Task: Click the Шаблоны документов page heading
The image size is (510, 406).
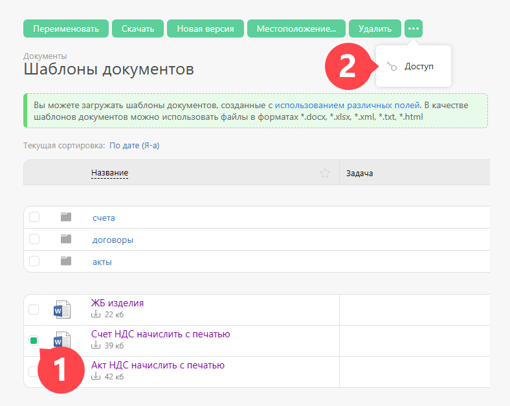Action: [109, 69]
